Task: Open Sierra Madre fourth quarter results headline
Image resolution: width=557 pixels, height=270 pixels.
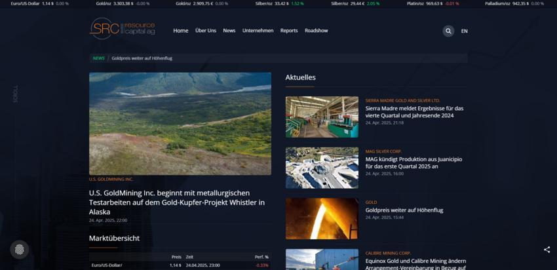Action: (x=414, y=112)
